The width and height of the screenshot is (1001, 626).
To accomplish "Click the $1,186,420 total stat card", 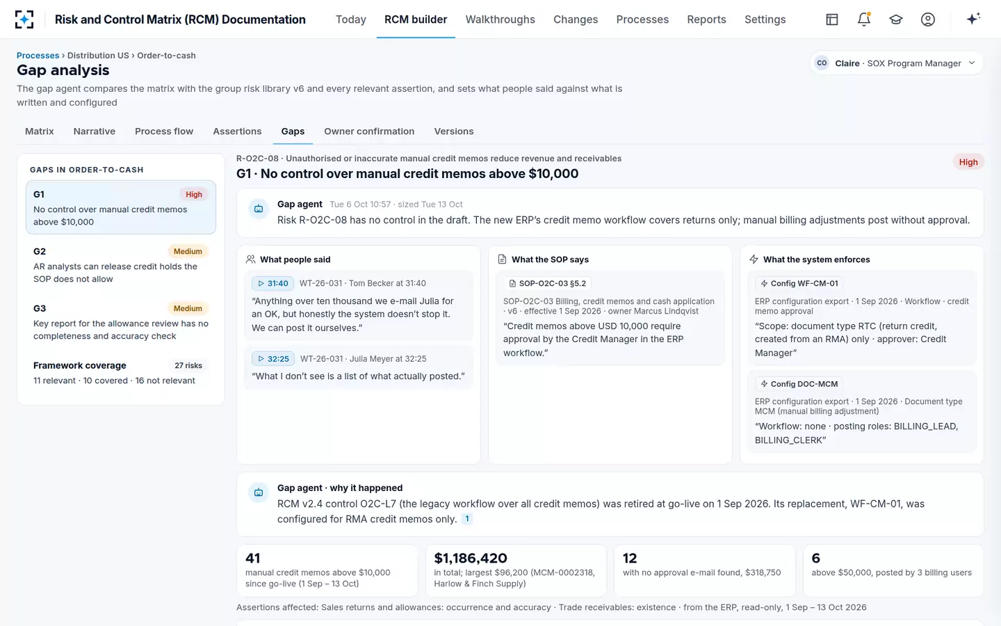I will [516, 571].
